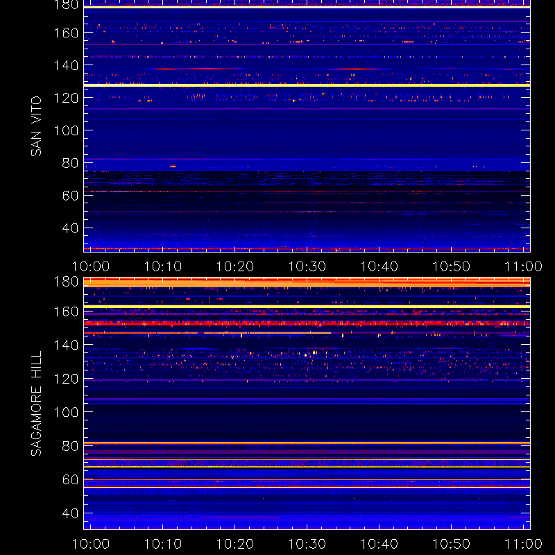The width and height of the screenshot is (555, 555).
Task: Select the 120 tick label on San Vito plot
Action: [66, 98]
